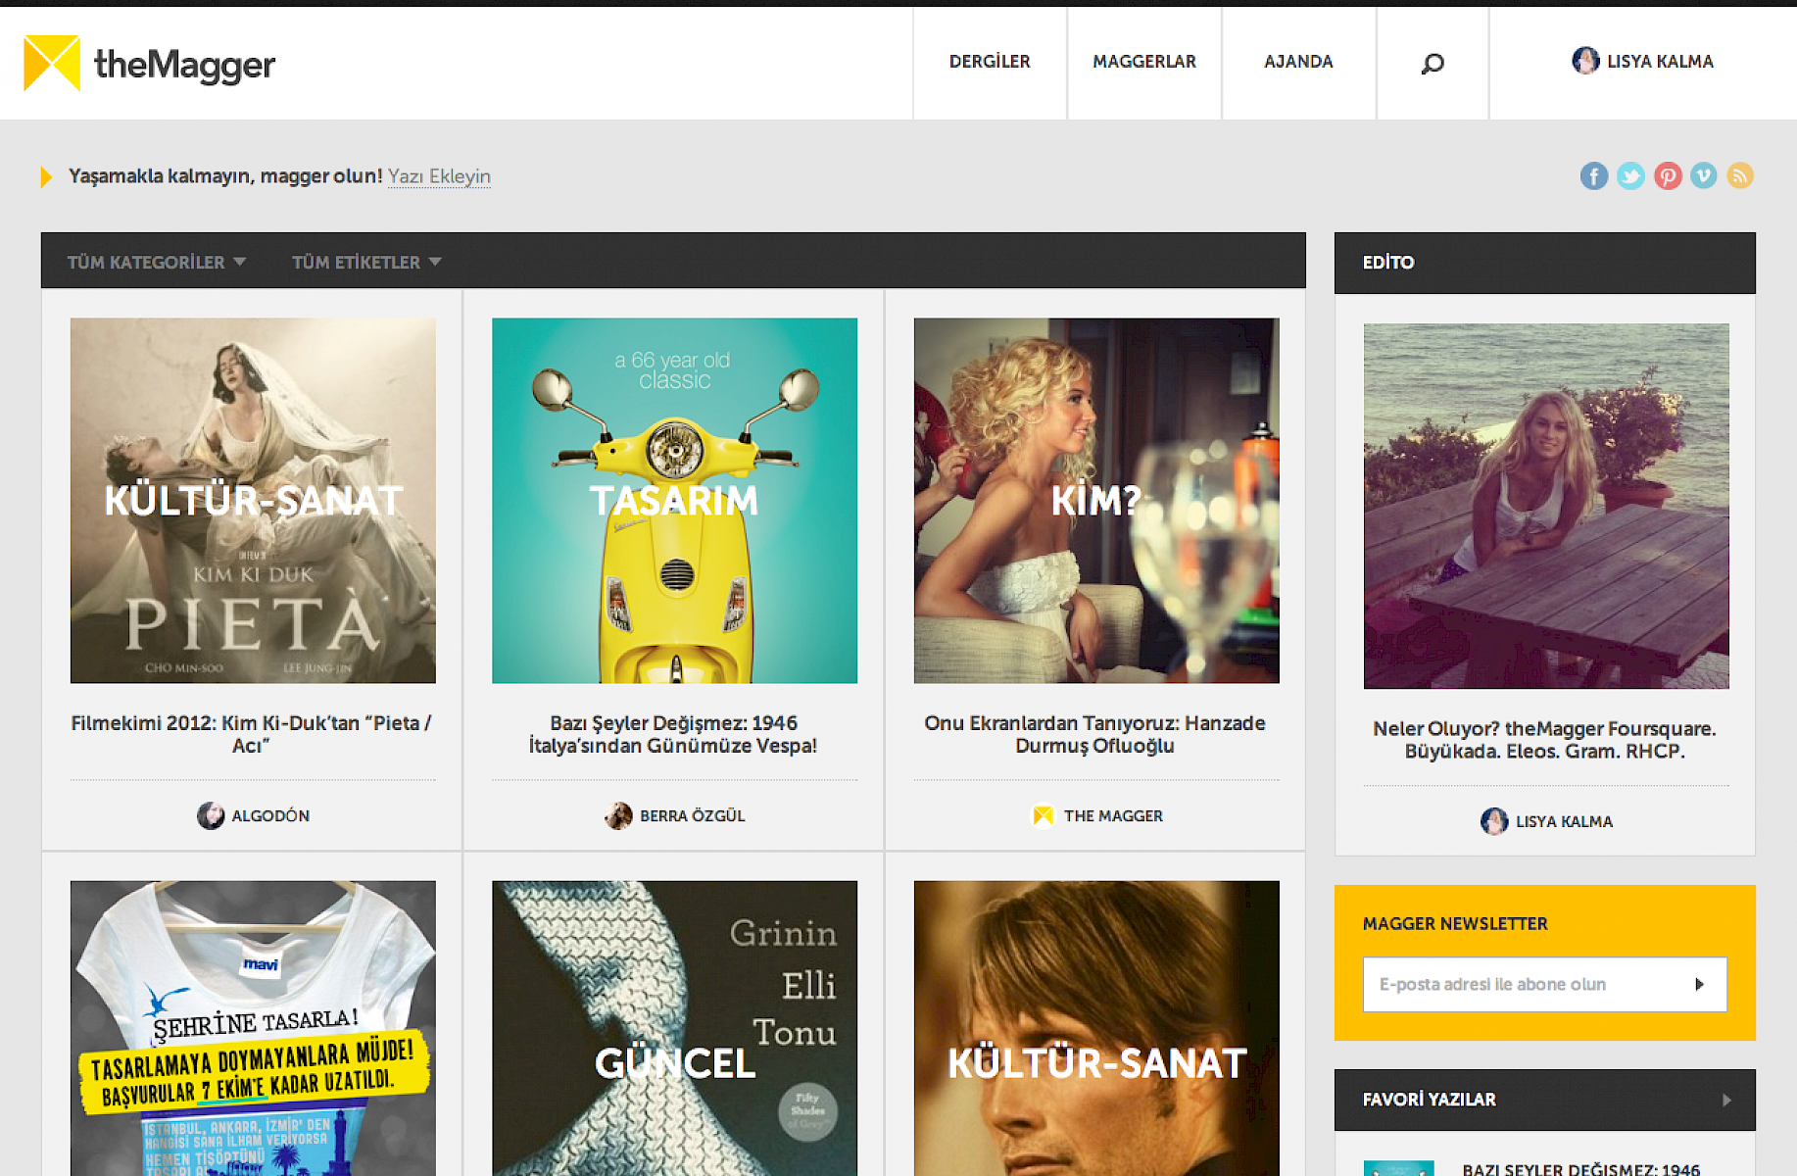The image size is (1797, 1176).
Task: Click the Facebook social icon
Action: click(x=1593, y=176)
